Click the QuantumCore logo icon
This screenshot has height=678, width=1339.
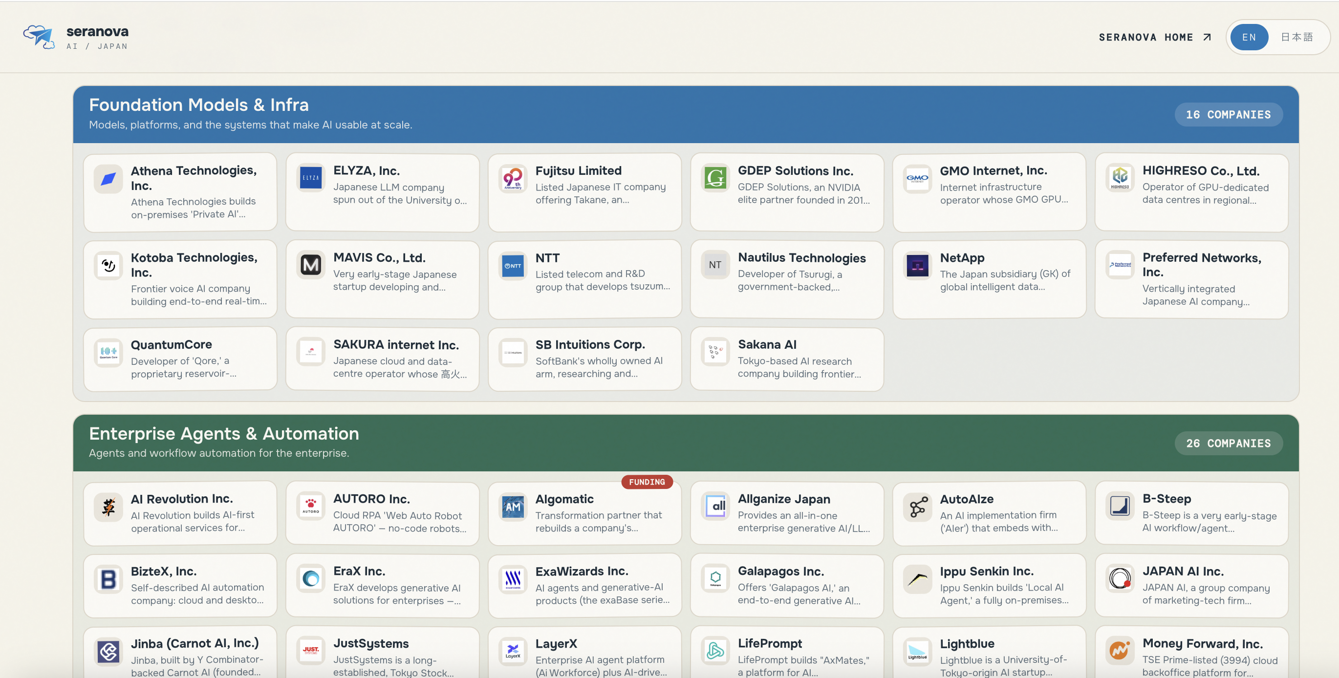click(x=108, y=353)
